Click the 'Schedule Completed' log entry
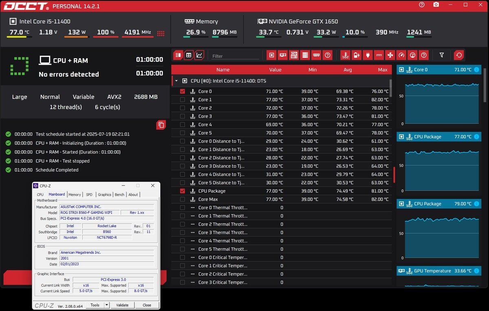 click(x=57, y=170)
